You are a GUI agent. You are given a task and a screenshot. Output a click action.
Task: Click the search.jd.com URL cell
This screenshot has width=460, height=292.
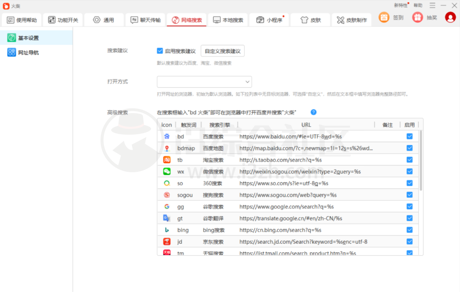303,242
